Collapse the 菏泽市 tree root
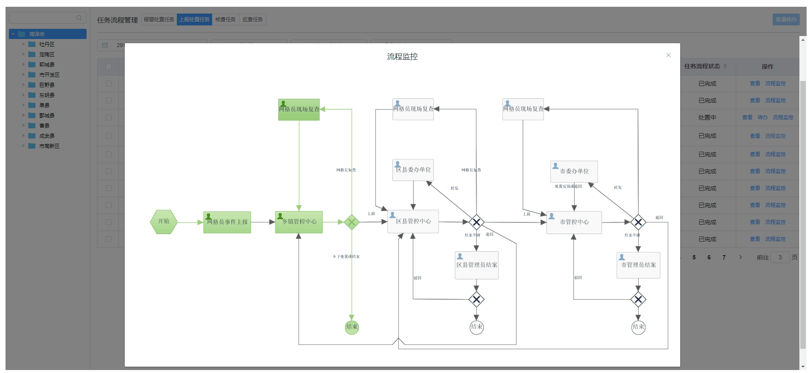The height and width of the screenshot is (373, 810). pos(13,34)
